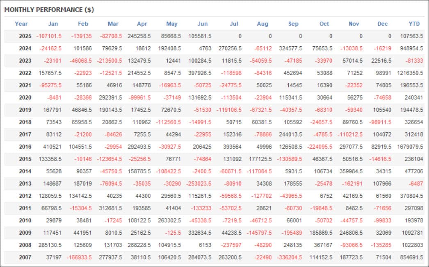Viewport: 429px width, 267px height.
Task: Select the 2011 year row label
Action: pos(25,208)
